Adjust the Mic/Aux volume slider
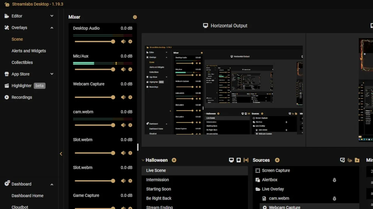 pos(95,69)
